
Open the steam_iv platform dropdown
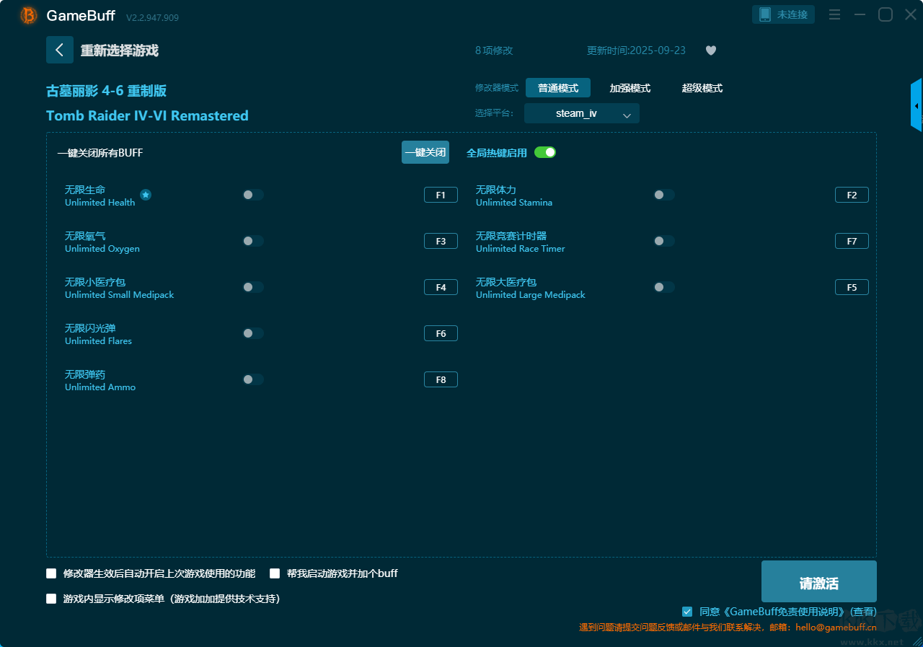click(x=582, y=113)
